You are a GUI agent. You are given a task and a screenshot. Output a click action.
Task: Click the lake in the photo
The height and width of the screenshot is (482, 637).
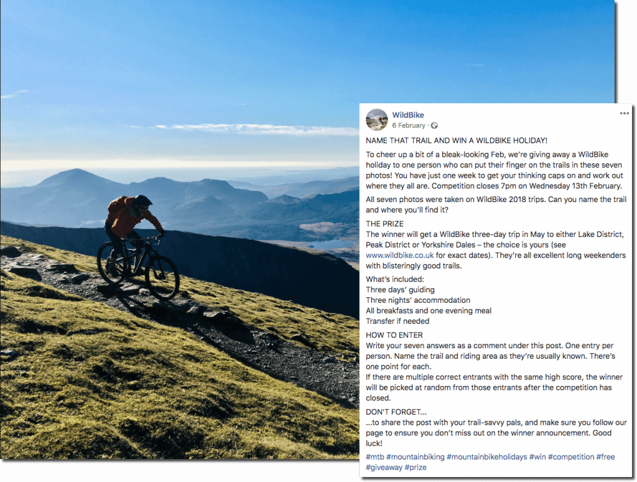coord(331,245)
